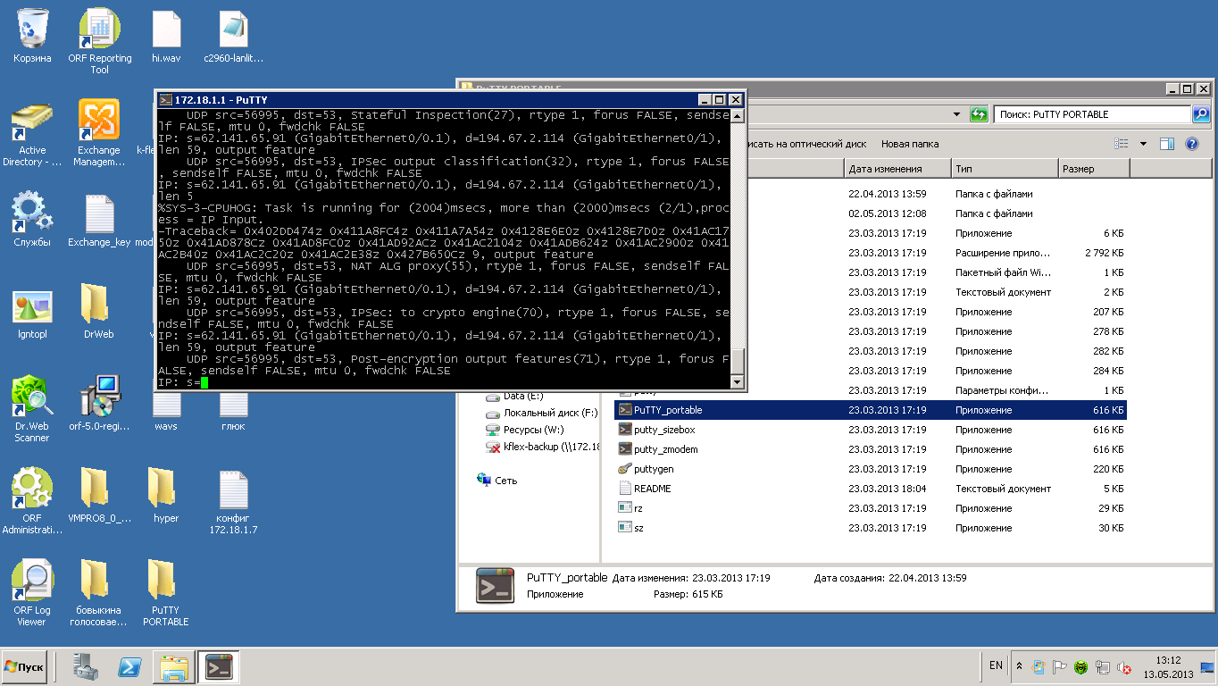Click the Explorer search input field
Image resolution: width=1218 pixels, height=686 pixels.
(1092, 114)
